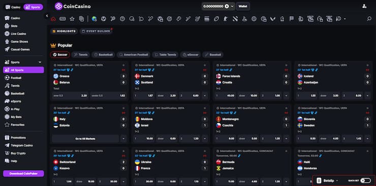The height and width of the screenshot is (186, 376).
Task: Click the user profile icon
Action: [364, 6]
